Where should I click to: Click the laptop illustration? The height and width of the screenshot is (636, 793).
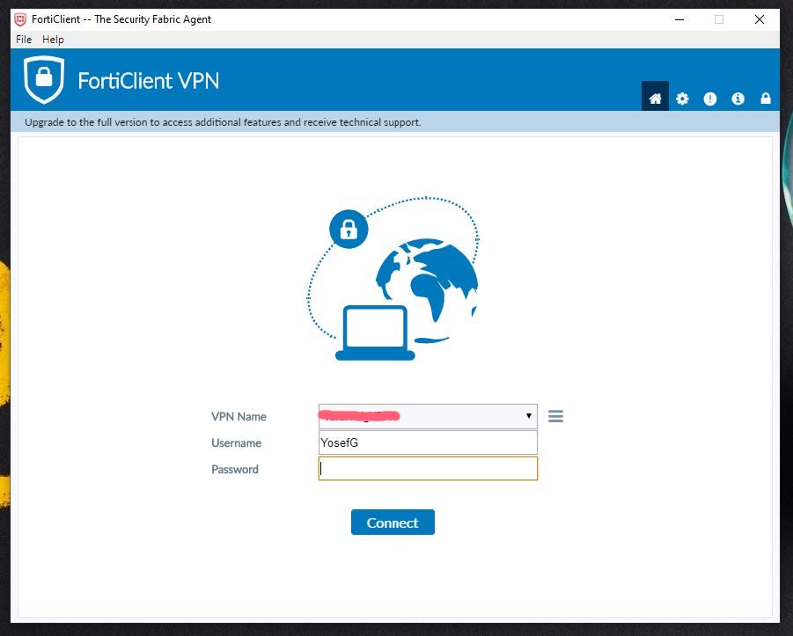pos(375,334)
